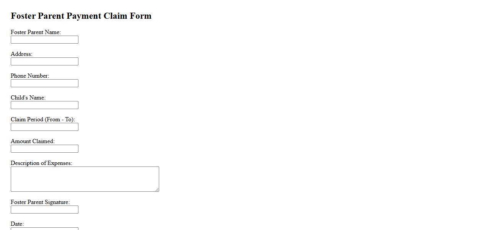This screenshot has width=489, height=230.
Task: Click the "Address:" label text
Action: [21, 54]
